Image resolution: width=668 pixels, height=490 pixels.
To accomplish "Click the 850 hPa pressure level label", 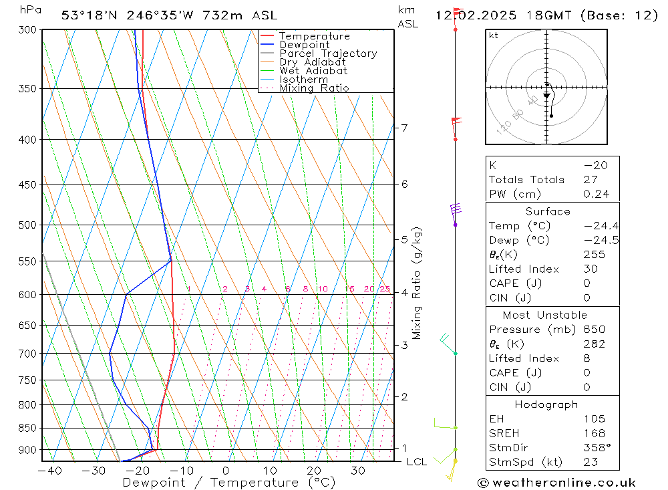I will point(28,428).
